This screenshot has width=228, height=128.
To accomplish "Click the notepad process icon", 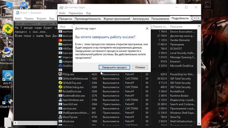I will (60, 62).
